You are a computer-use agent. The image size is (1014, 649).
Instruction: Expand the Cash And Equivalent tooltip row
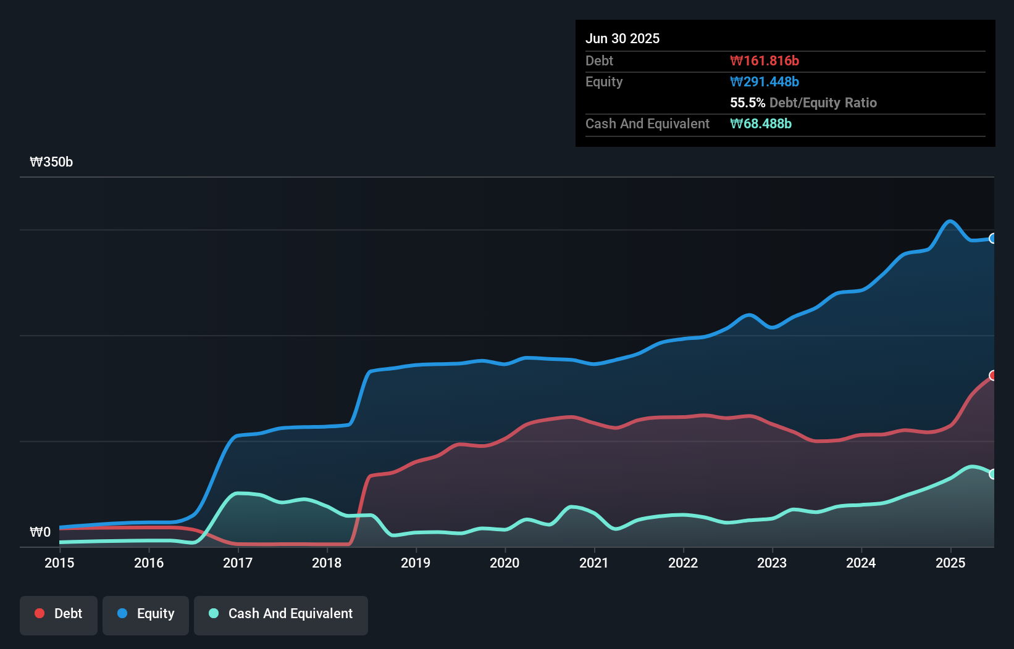tap(647, 123)
